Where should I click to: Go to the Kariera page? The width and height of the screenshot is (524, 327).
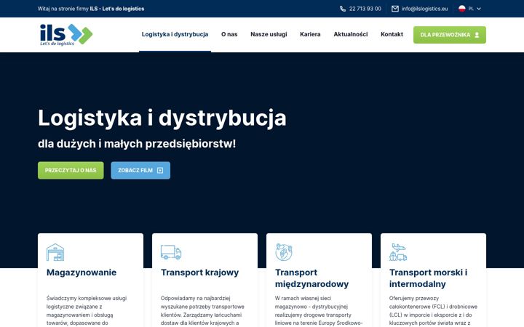[310, 34]
